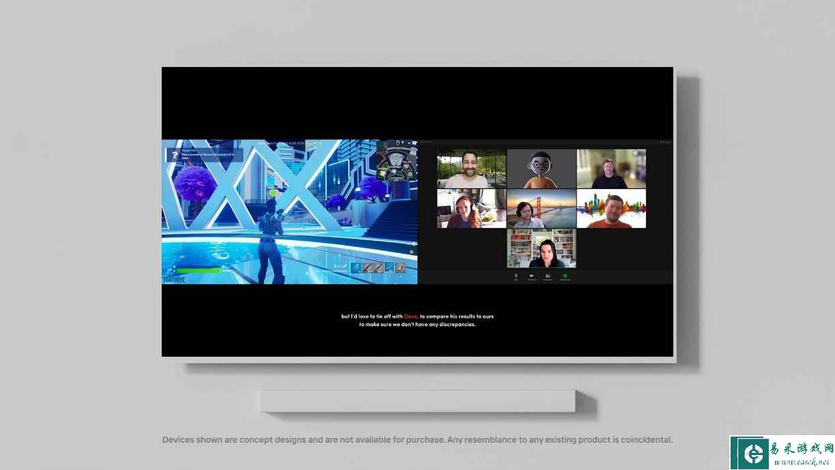Screen dimensions: 835x470
Task: Select the cartoon avatar participant tile
Action: 541,169
